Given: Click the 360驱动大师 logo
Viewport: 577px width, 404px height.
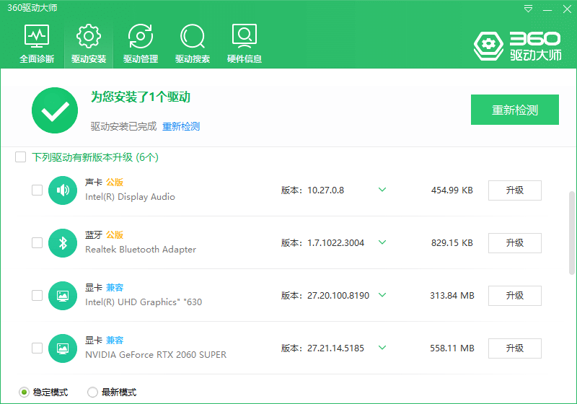Looking at the screenshot, I should (518, 46).
